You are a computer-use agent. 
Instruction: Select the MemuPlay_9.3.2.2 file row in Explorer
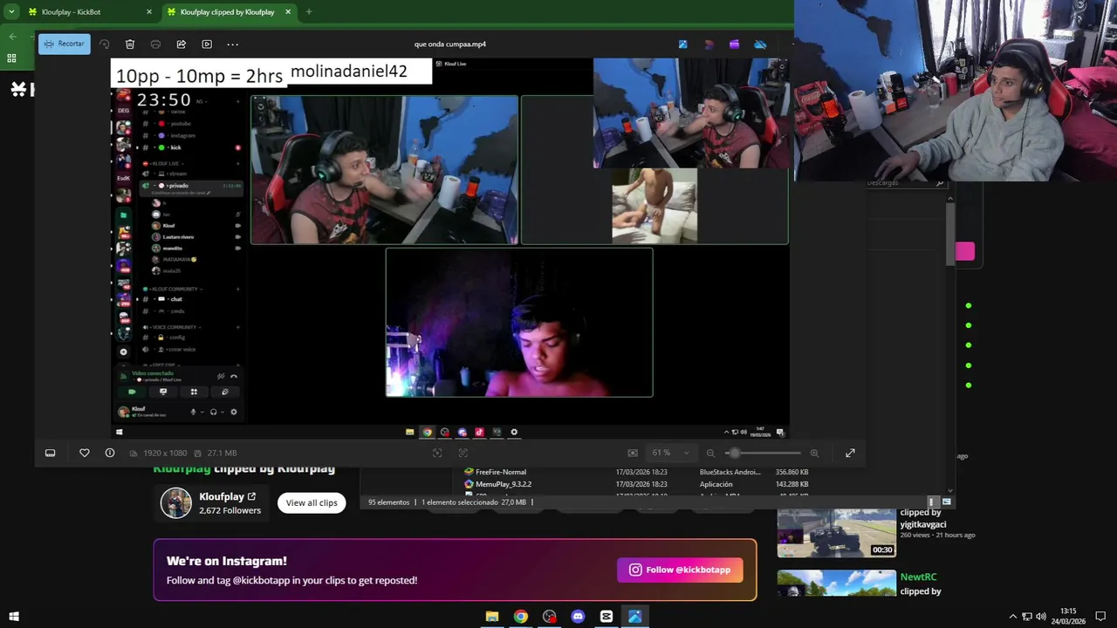[x=637, y=484]
